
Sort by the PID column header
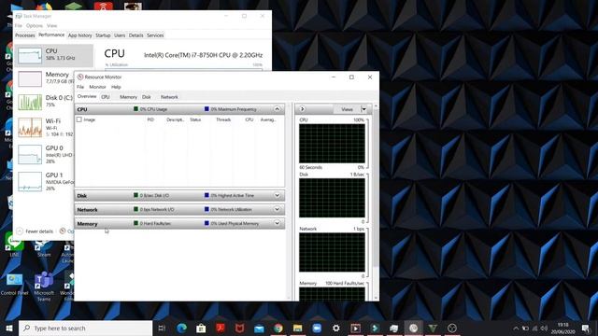click(150, 119)
